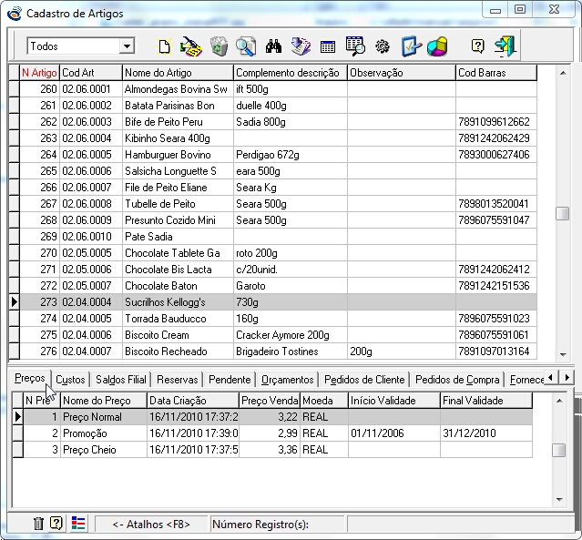The width and height of the screenshot is (582, 540).
Task: Click the help question mark toolbar icon
Action: click(477, 46)
